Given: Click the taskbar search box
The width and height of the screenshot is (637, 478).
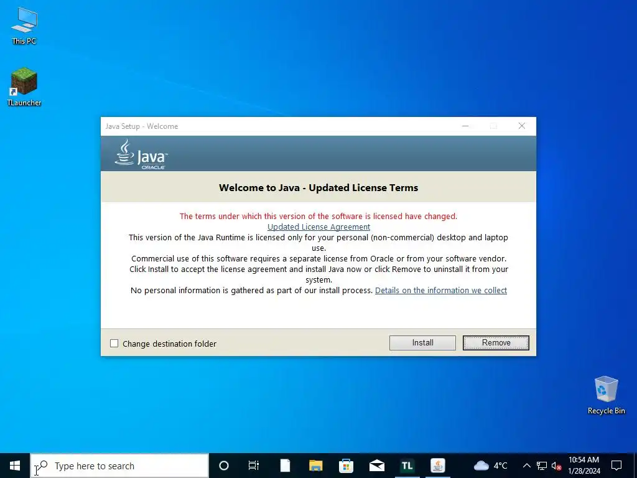Looking at the screenshot, I should coord(119,466).
